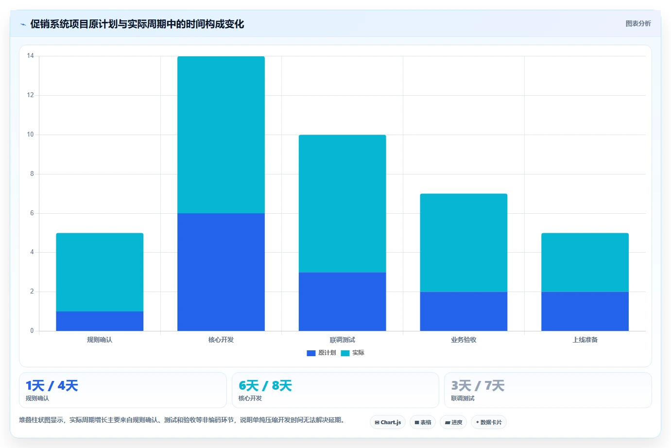Click the summary text starting 堆叠柱状图显示
This screenshot has width=671, height=448.
(183, 420)
